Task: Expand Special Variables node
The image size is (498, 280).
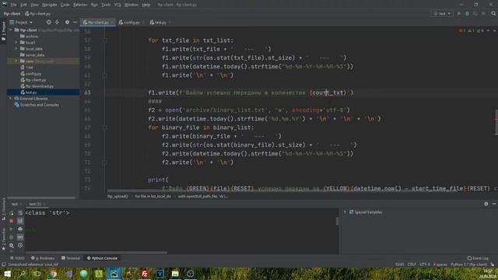Action: [345, 212]
